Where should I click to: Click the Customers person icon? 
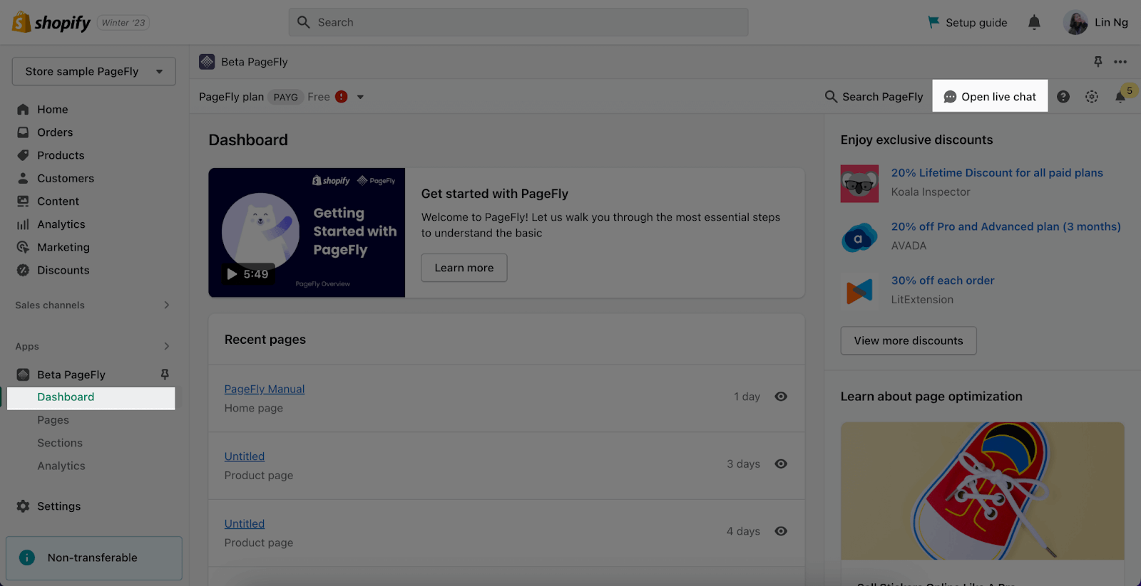(x=23, y=178)
